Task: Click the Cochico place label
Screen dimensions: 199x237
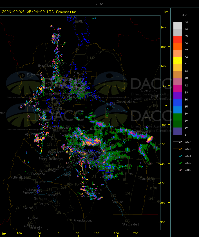Action: coord(117,202)
